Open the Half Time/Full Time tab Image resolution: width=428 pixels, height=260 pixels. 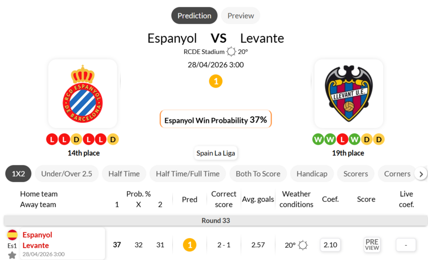188,174
